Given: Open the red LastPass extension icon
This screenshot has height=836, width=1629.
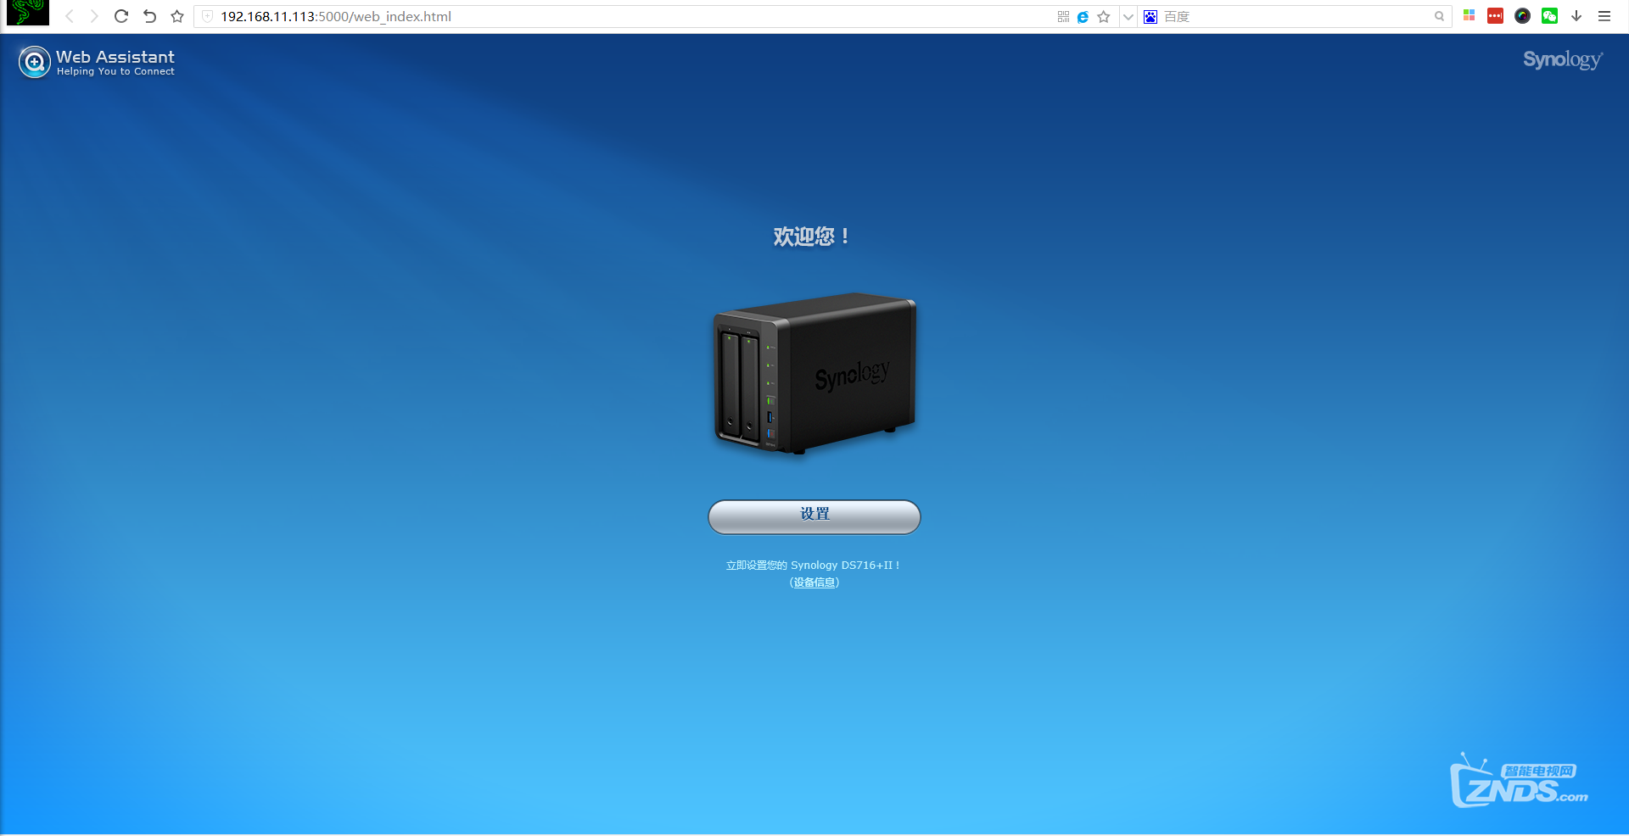Looking at the screenshot, I should click(x=1496, y=15).
